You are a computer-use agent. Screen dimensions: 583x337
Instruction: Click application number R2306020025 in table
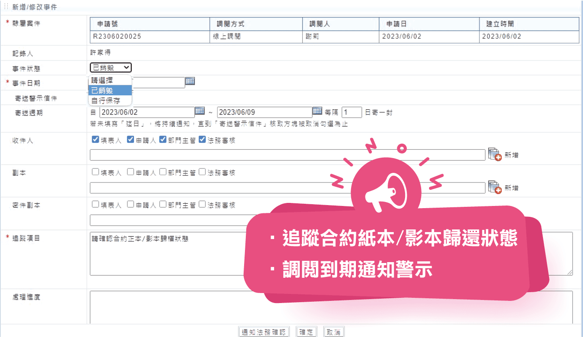pyautogui.click(x=117, y=37)
